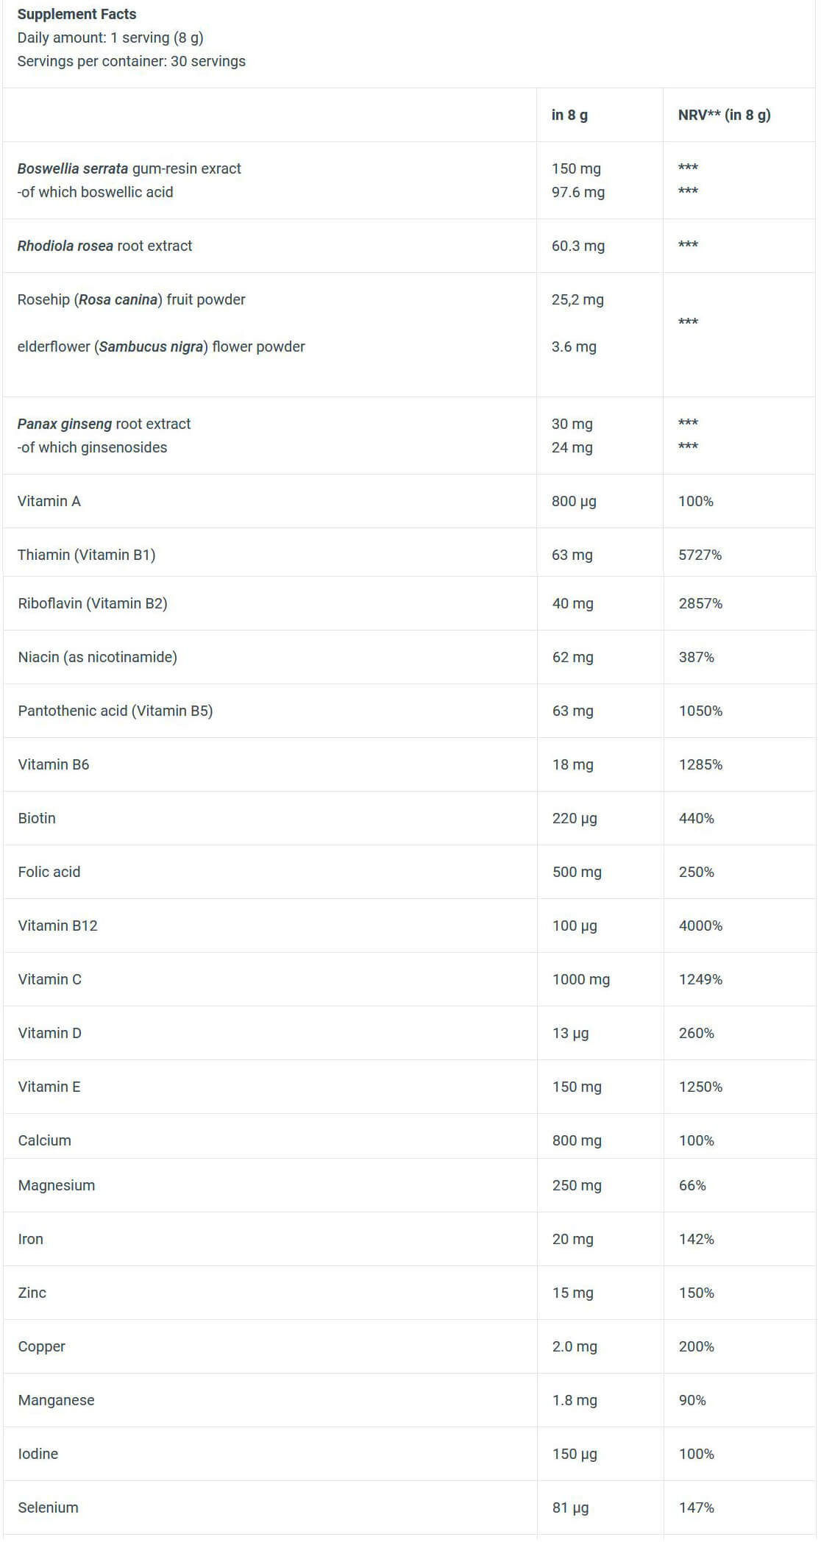Click the Niacin (as nicotinamide) label
This screenshot has height=1545, width=821.
point(97,657)
